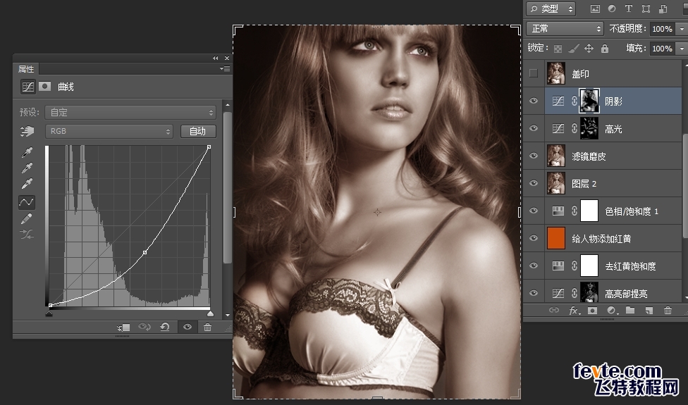The height and width of the screenshot is (405, 688).
Task: Open Properties panel flyout menu
Action: pyautogui.click(x=225, y=68)
